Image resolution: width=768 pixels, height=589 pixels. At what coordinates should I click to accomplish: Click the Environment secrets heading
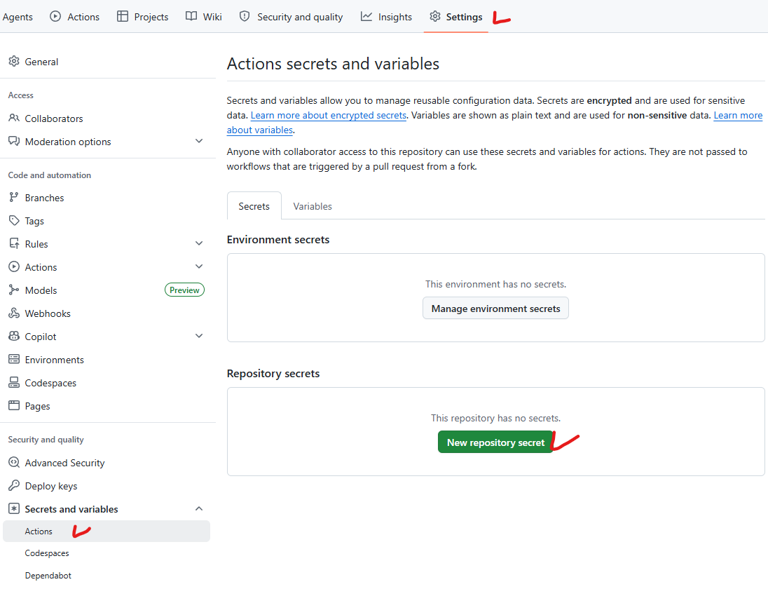(277, 240)
